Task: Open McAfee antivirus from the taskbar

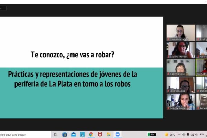Action: [x=100, y=135]
